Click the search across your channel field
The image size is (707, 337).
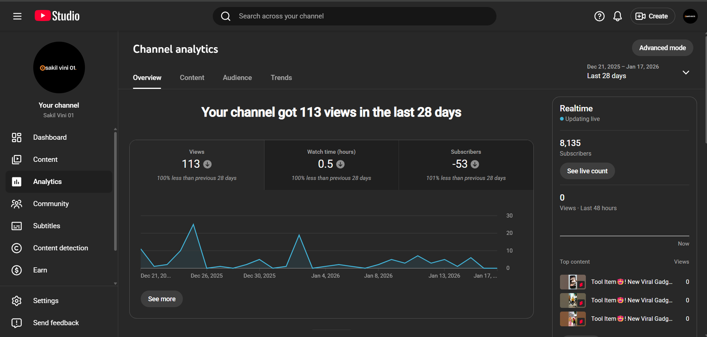(x=355, y=16)
